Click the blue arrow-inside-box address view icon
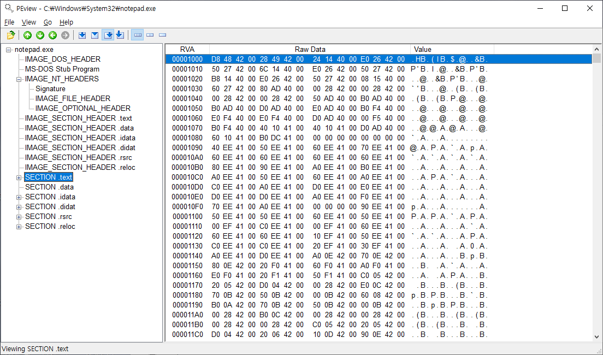Image resolution: width=603 pixels, height=355 pixels. [x=82, y=35]
